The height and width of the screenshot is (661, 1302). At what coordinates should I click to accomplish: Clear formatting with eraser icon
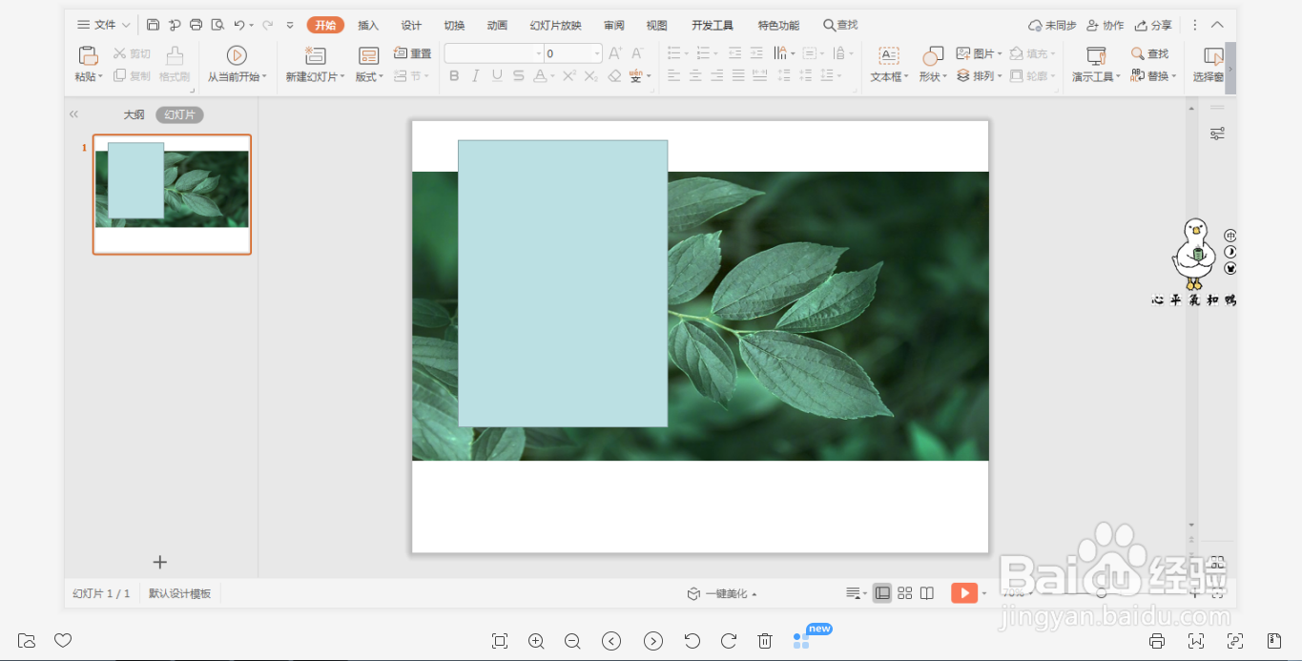tap(614, 75)
